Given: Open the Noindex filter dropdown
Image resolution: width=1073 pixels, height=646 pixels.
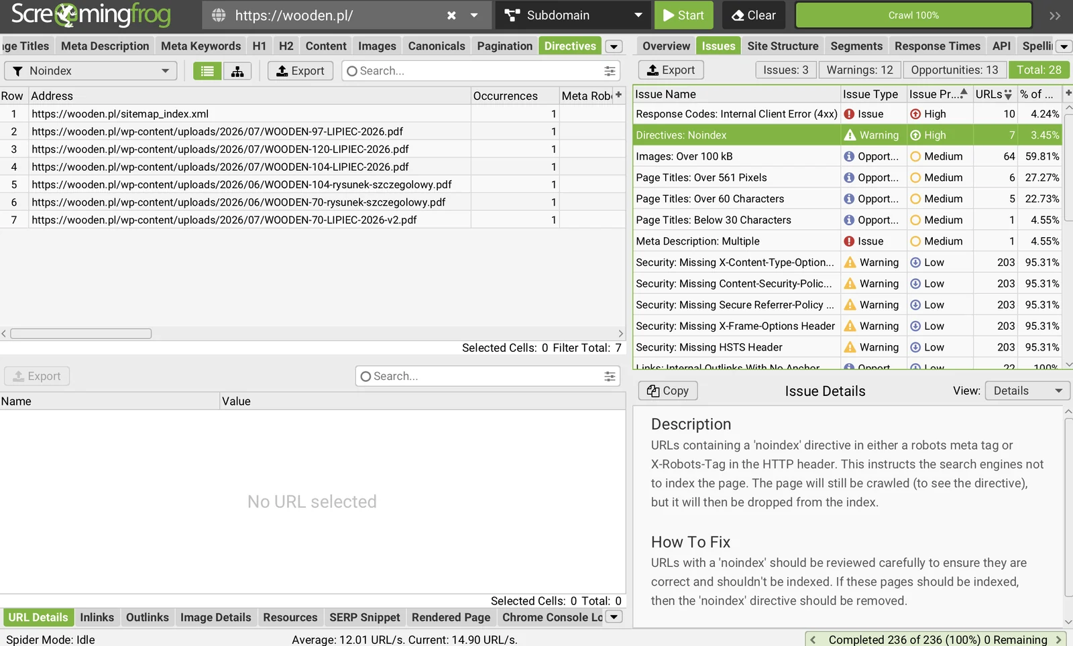Looking at the screenshot, I should (91, 71).
